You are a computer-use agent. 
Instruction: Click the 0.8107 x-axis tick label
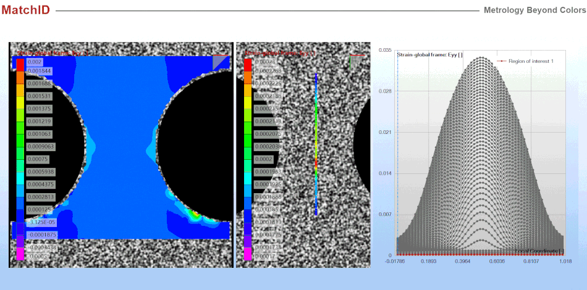pyautogui.click(x=530, y=261)
